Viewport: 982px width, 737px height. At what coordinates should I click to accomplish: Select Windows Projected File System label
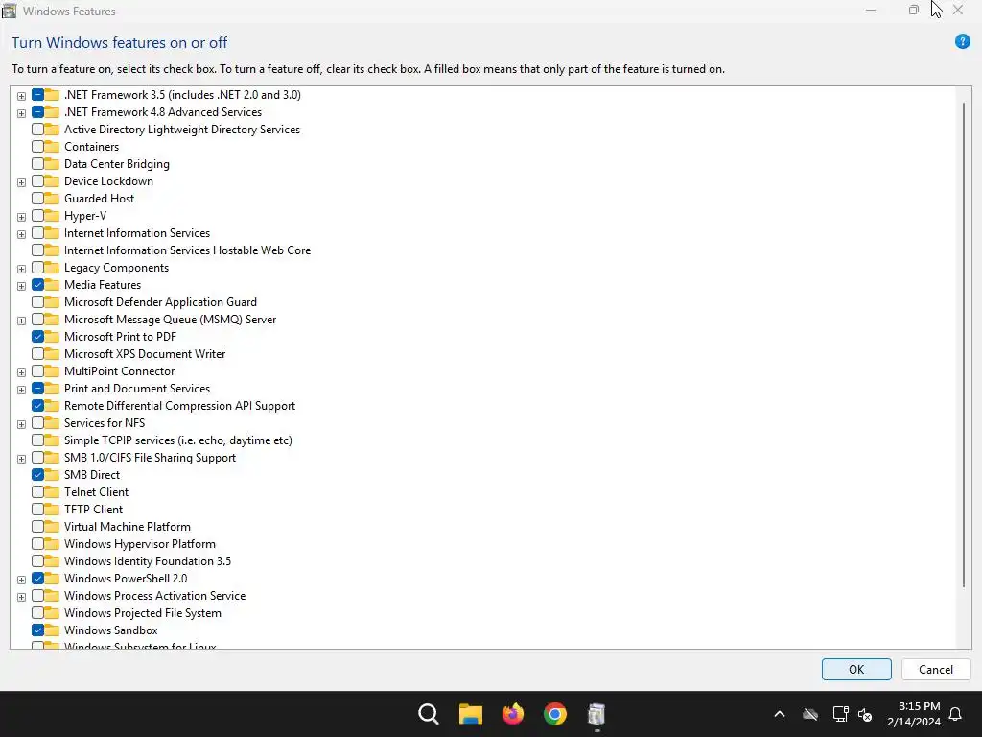[143, 613]
